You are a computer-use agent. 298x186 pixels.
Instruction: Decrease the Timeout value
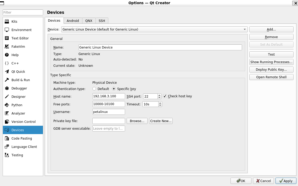click(x=160, y=105)
